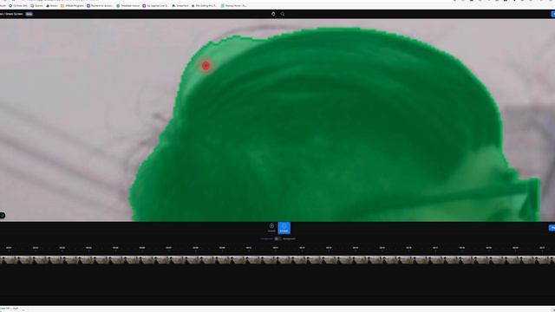This screenshot has width=555, height=312.
Task: Open the Payment to accou... bookmark
Action: click(100, 6)
